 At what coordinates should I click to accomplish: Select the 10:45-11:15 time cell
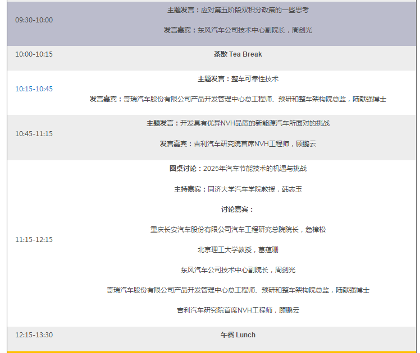(x=34, y=134)
